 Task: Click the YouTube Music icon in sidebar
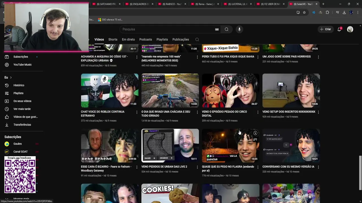7,65
